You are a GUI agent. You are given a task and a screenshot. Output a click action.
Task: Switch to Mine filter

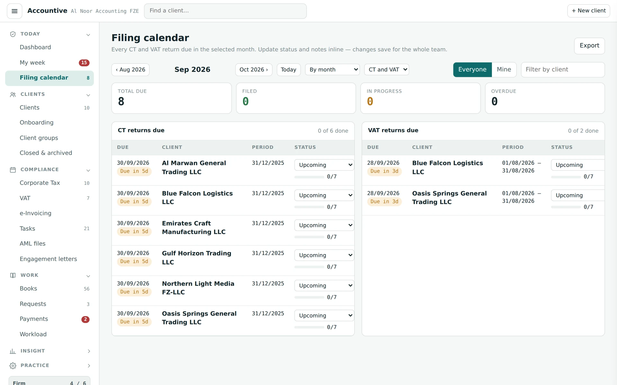click(504, 70)
